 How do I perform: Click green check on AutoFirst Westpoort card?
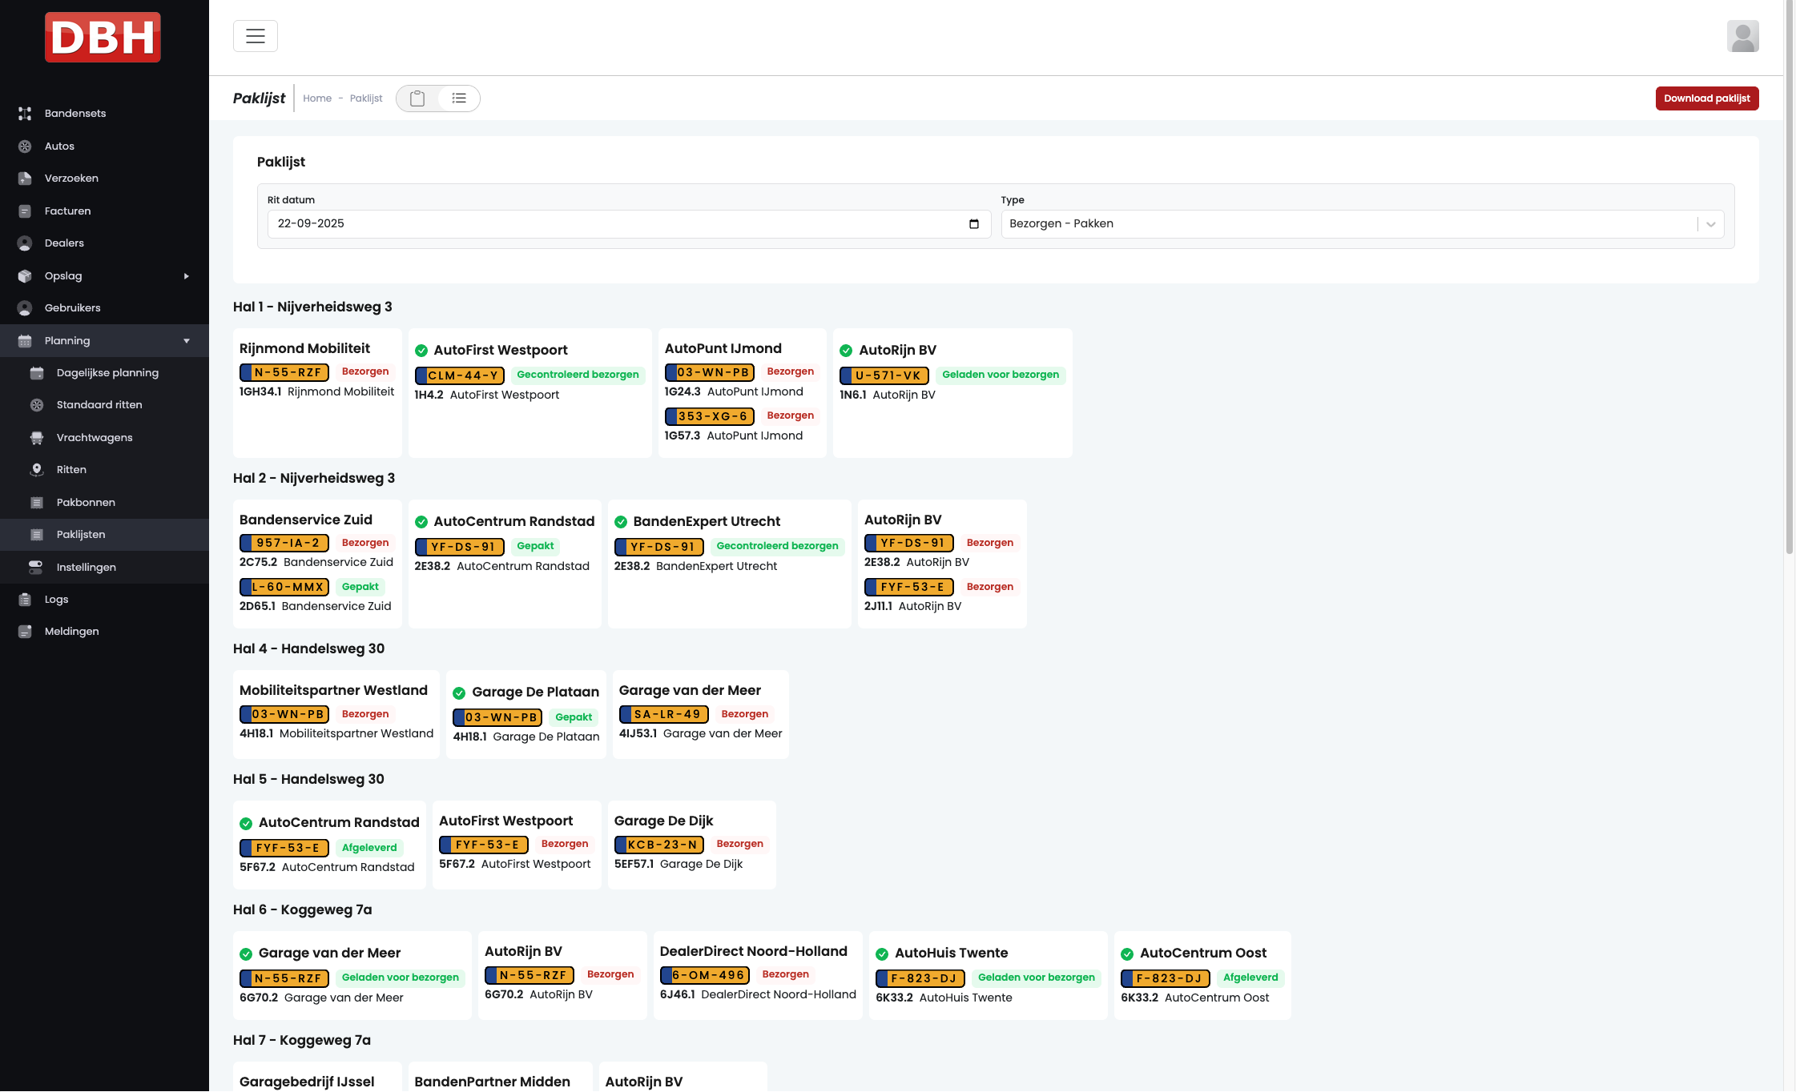click(x=421, y=351)
